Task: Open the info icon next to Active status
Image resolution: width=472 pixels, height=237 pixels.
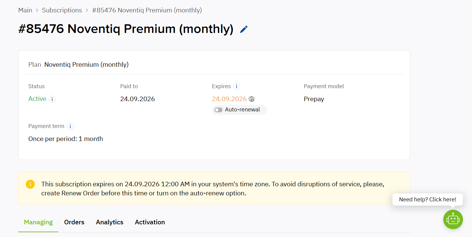Action: tap(52, 99)
